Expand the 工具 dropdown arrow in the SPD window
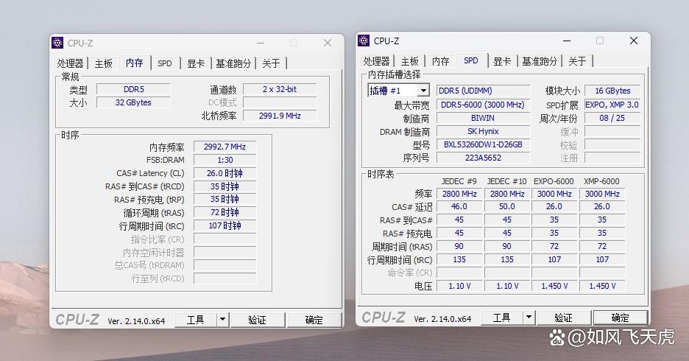This screenshot has width=689, height=361. click(528, 318)
